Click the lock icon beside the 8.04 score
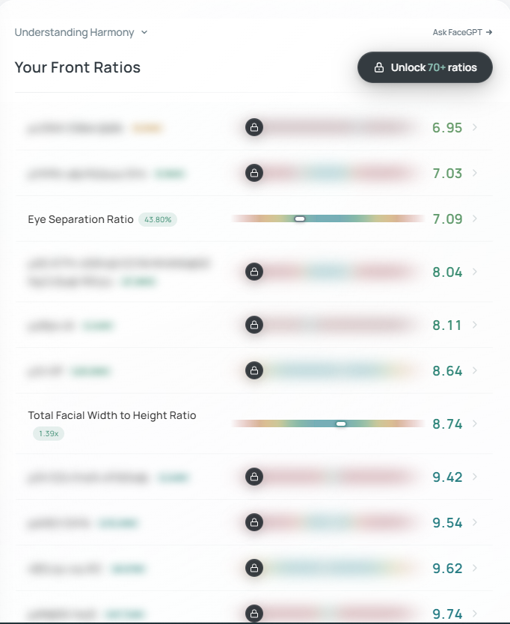This screenshot has height=624, width=510. [254, 272]
